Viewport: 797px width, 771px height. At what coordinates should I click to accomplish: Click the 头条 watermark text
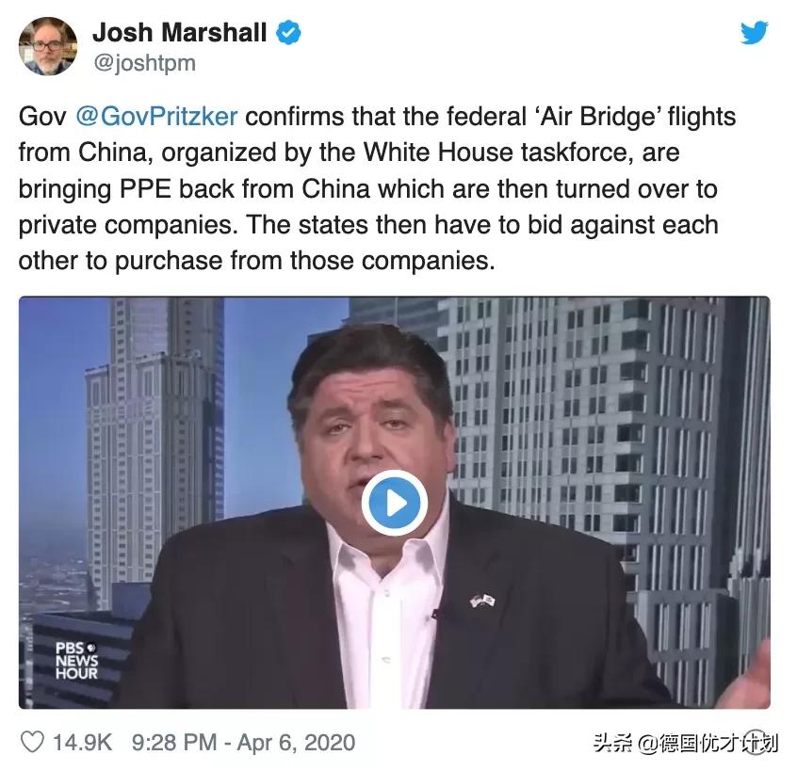click(612, 743)
